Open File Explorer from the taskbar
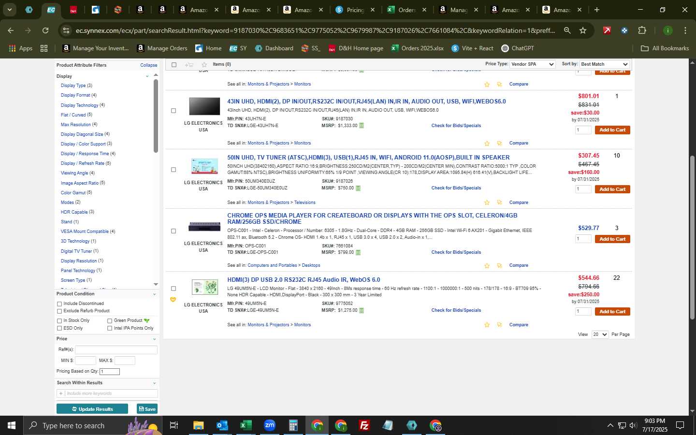 (x=198, y=425)
